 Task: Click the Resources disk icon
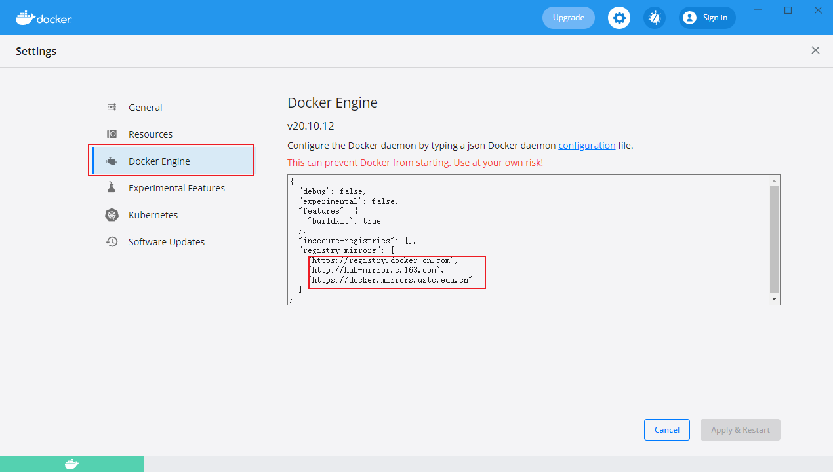coord(112,134)
